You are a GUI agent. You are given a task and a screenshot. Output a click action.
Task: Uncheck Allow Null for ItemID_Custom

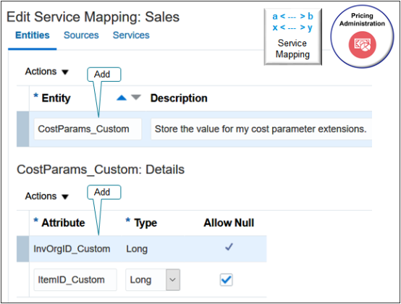point(227,279)
